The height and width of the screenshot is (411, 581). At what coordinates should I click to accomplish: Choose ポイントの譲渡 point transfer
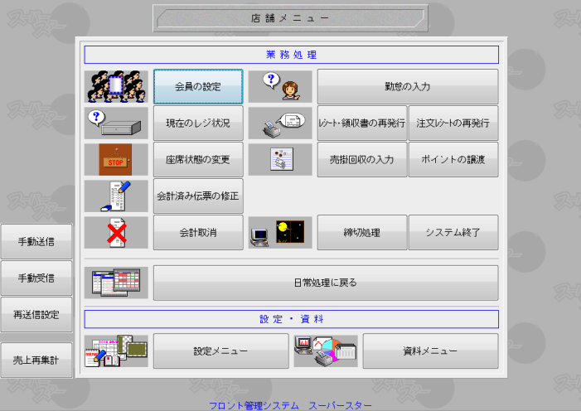pos(453,159)
